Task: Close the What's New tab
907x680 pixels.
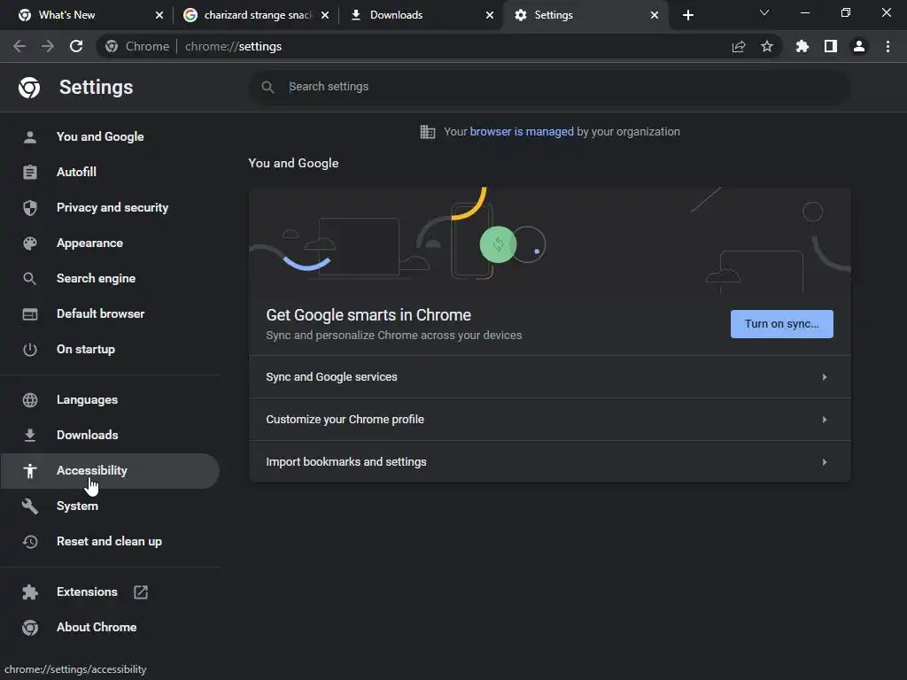Action: (159, 15)
